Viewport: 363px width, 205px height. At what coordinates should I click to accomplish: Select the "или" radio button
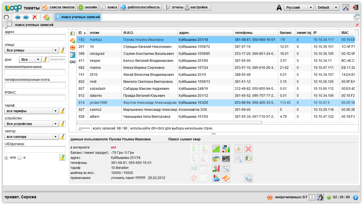pos(6,157)
